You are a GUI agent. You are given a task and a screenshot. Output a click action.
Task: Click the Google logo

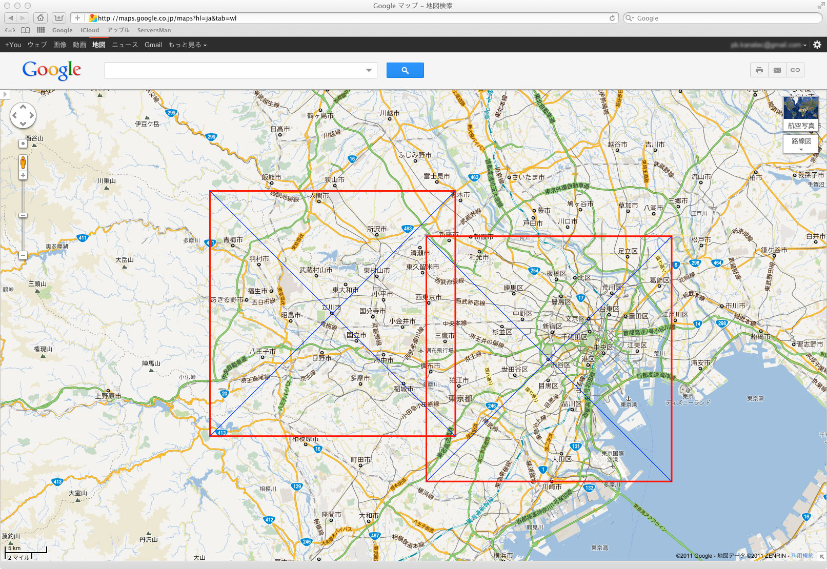(x=51, y=70)
